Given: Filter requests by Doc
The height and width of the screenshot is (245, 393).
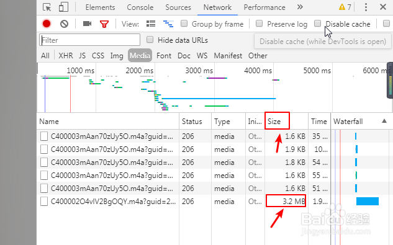Looking at the screenshot, I should pyautogui.click(x=184, y=56).
